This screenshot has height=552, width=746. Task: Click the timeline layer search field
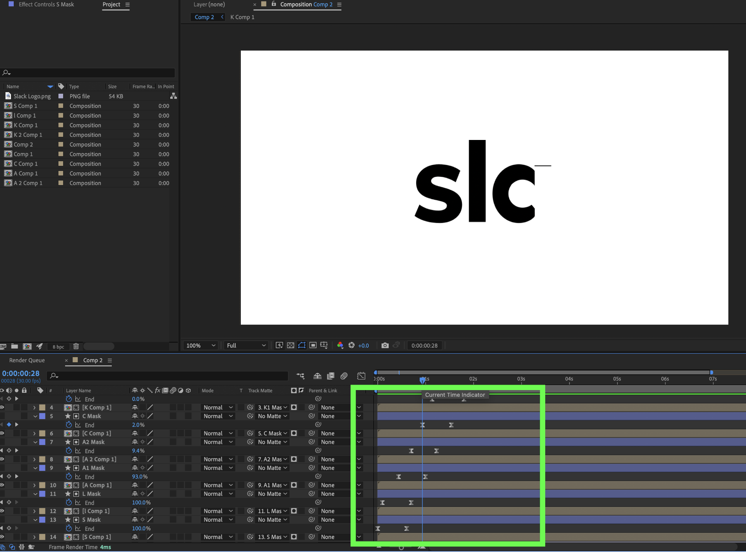167,376
